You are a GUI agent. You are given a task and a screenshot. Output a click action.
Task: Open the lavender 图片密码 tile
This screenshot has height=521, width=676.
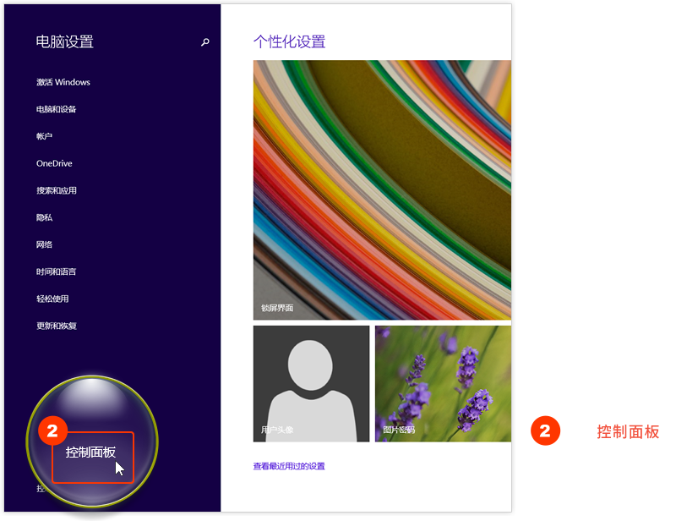tap(443, 383)
